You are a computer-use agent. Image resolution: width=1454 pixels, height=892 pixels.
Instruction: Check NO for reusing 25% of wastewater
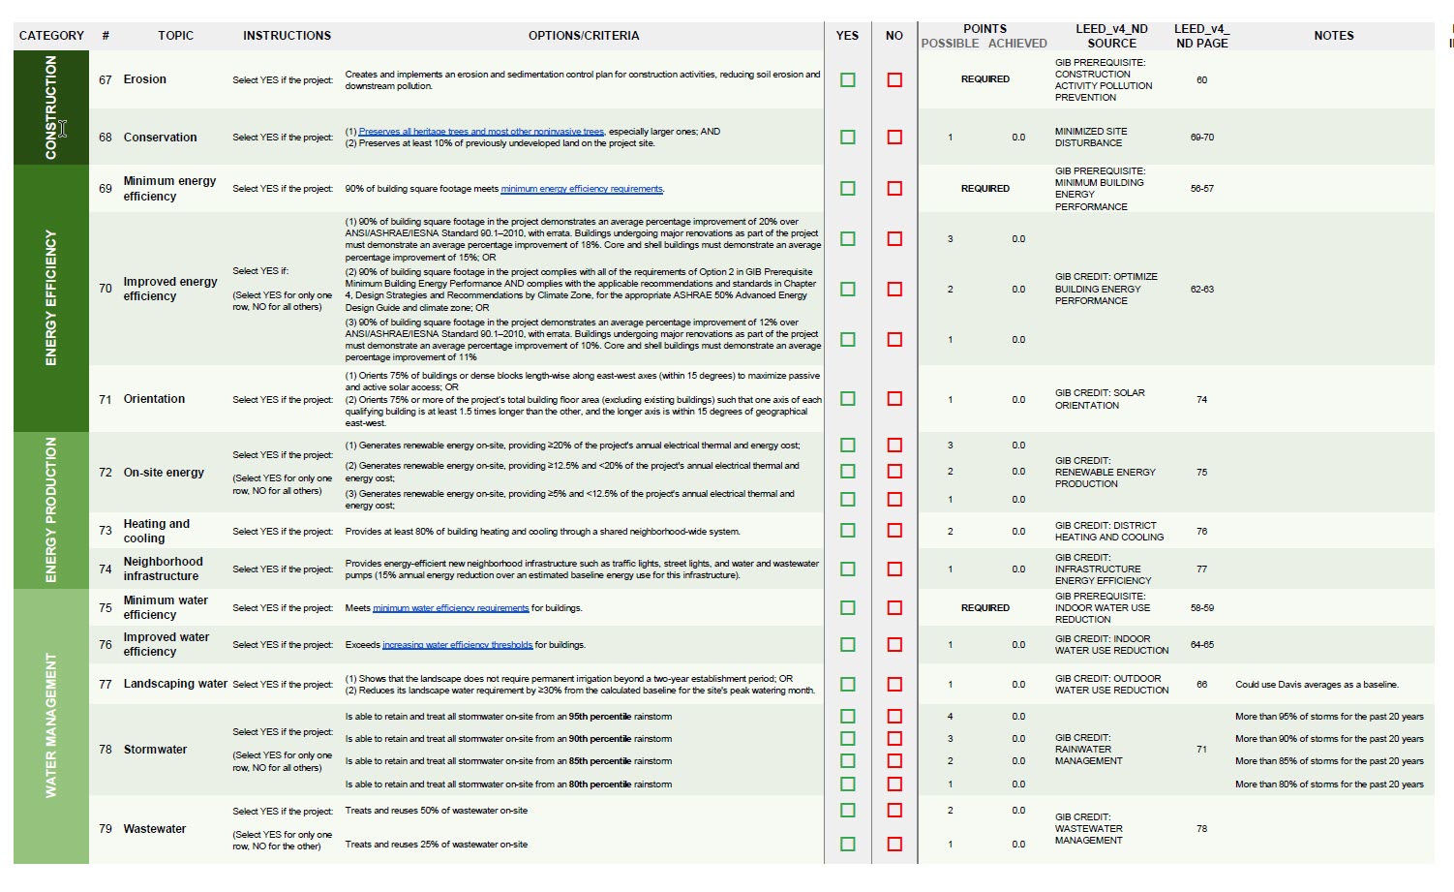pyautogui.click(x=894, y=845)
